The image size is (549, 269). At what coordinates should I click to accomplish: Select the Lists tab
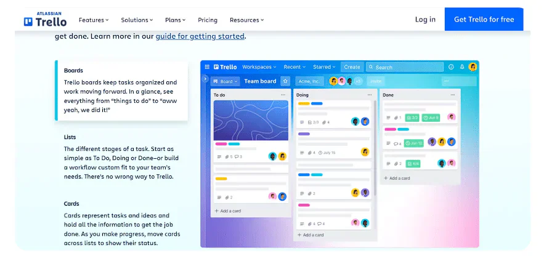point(121,157)
